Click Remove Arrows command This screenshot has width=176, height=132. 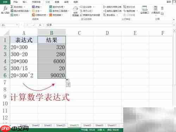pos(109,15)
